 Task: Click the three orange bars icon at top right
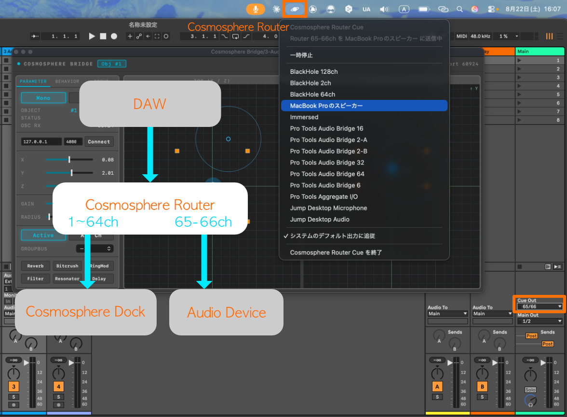coord(549,36)
